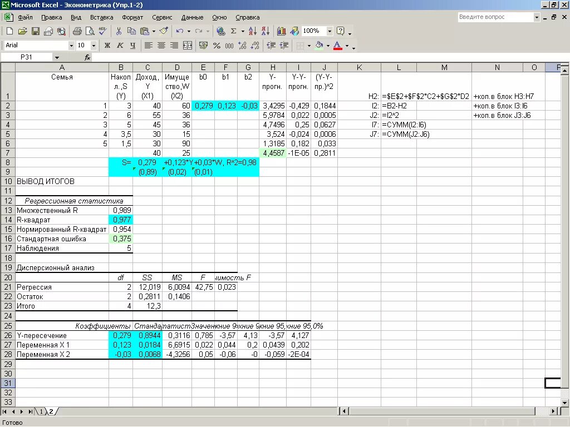Select cell with R-квадрат value 0,977

pos(121,220)
